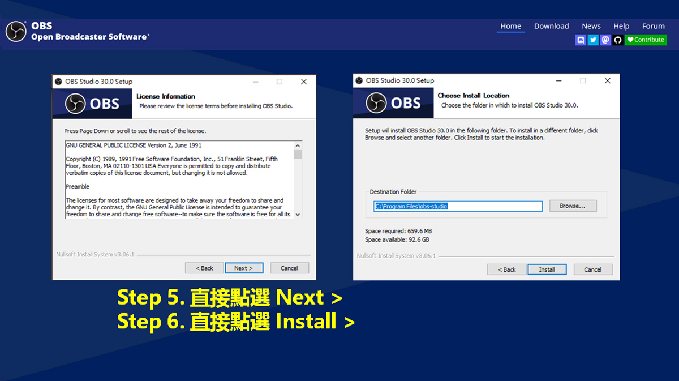Screen dimensions: 679x381
Task: Click the "Space required: 659.6 MB" text
Action: point(398,231)
